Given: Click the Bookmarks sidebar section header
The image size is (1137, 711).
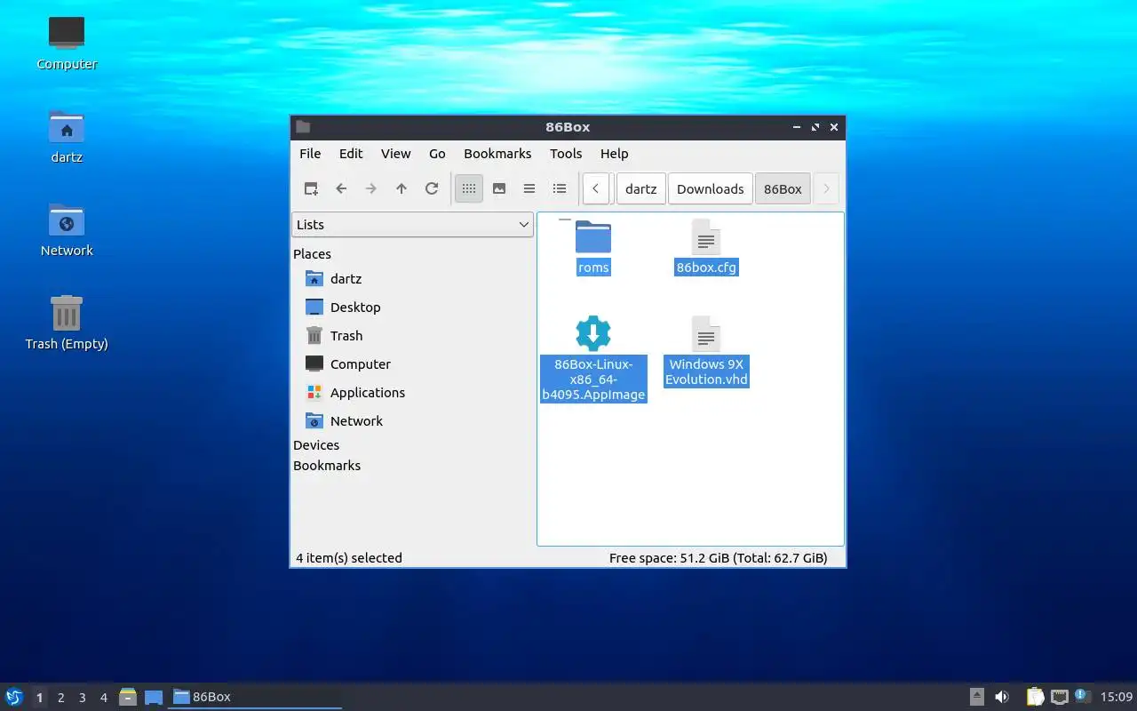Looking at the screenshot, I should [x=327, y=466].
